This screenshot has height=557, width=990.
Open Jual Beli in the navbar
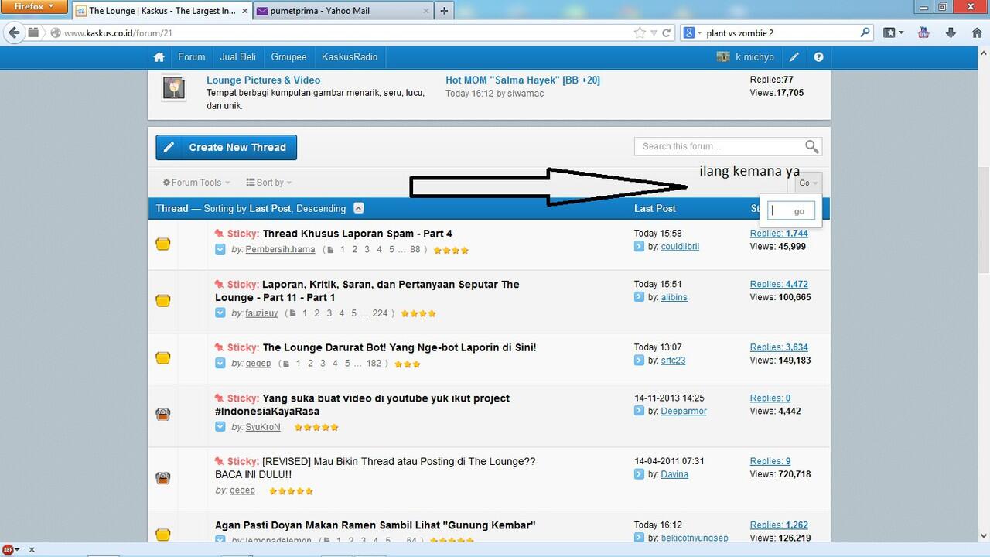click(x=238, y=57)
